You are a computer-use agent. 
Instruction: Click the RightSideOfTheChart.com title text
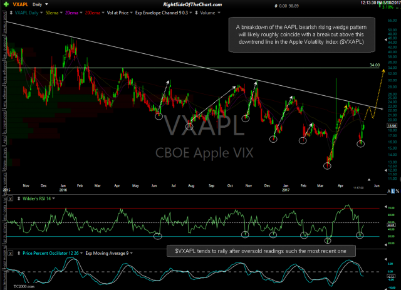click(x=192, y=4)
